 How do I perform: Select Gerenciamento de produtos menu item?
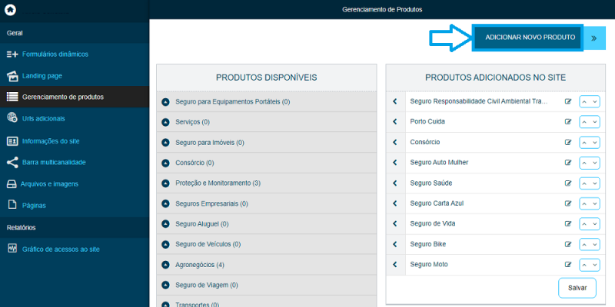click(75, 97)
